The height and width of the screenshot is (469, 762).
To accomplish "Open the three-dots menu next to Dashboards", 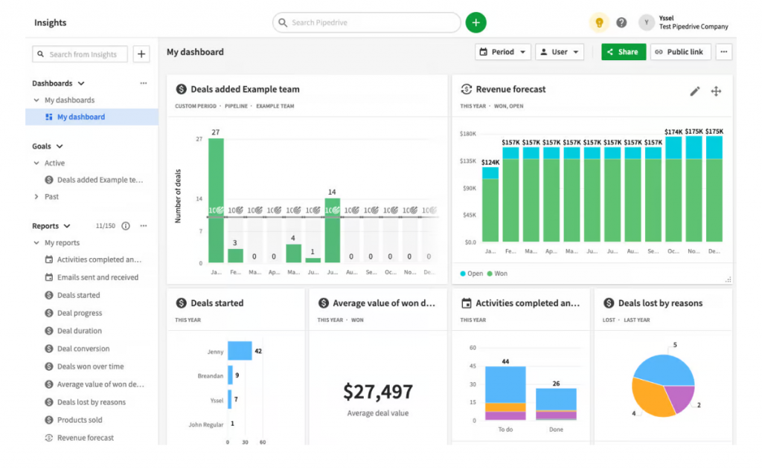I will click(x=144, y=84).
